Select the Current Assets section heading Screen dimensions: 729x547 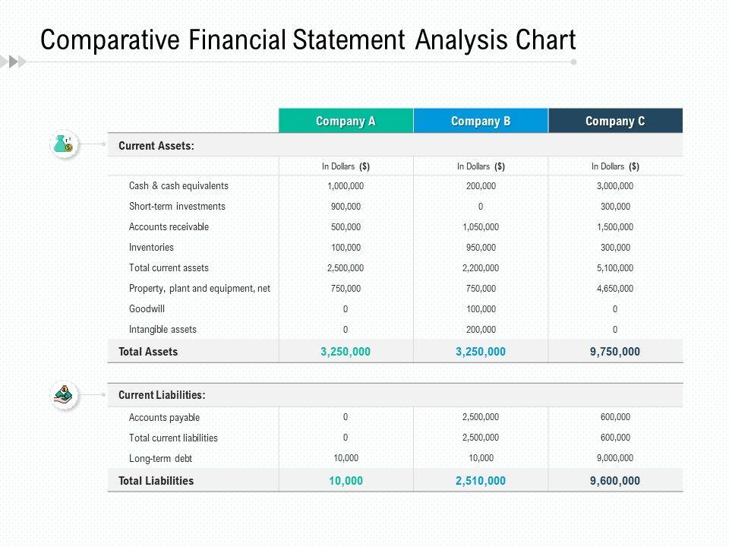[156, 145]
